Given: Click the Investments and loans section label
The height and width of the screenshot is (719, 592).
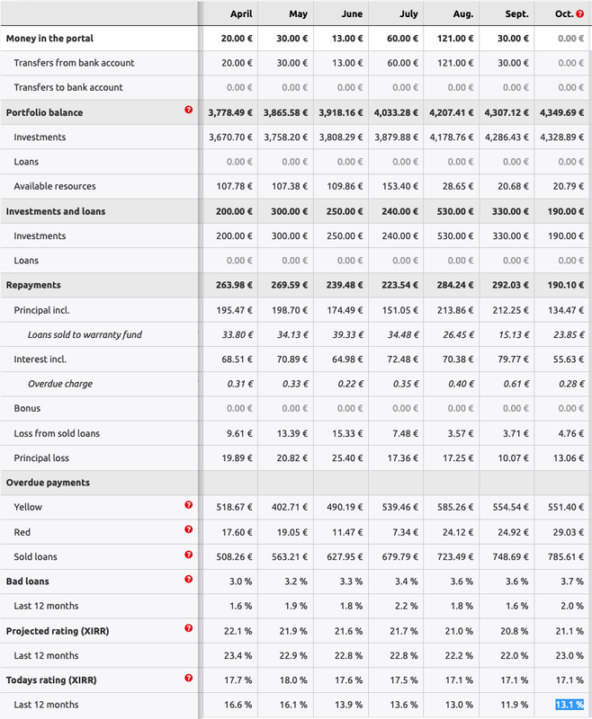Looking at the screenshot, I should 56,211.
